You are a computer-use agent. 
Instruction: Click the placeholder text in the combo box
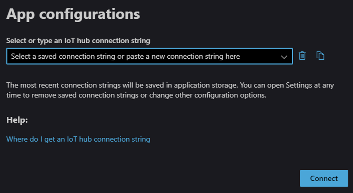[x=125, y=56]
